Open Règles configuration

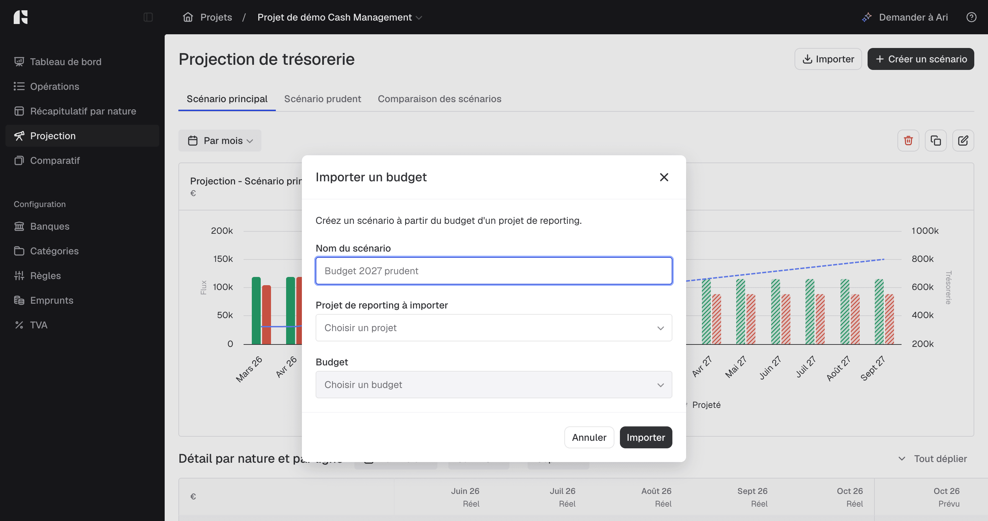tap(82, 276)
